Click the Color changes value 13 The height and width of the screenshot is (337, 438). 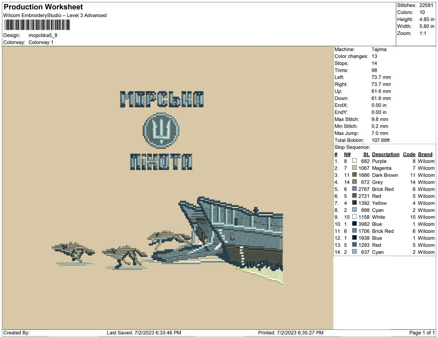coord(374,57)
